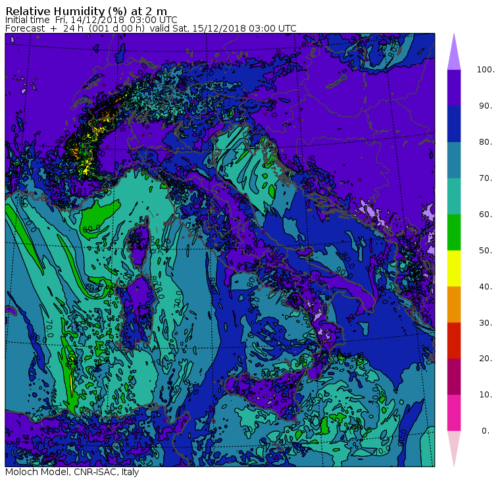Screen dimensions: 500x481
Task: Click the 'Initial time Fri, 14/12/2018 03:00 UTC' line
Action: coord(91,20)
